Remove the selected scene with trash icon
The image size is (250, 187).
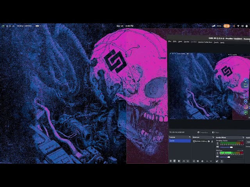tap(174, 161)
